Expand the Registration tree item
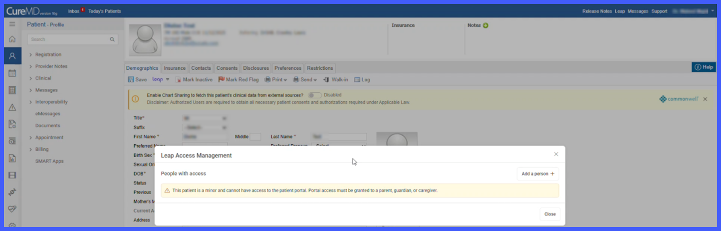Image resolution: width=721 pixels, height=231 pixels. click(48, 54)
